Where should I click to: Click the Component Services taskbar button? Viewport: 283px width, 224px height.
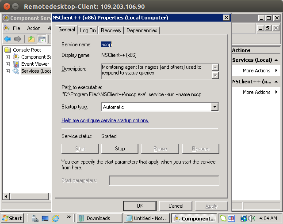coord(194,218)
